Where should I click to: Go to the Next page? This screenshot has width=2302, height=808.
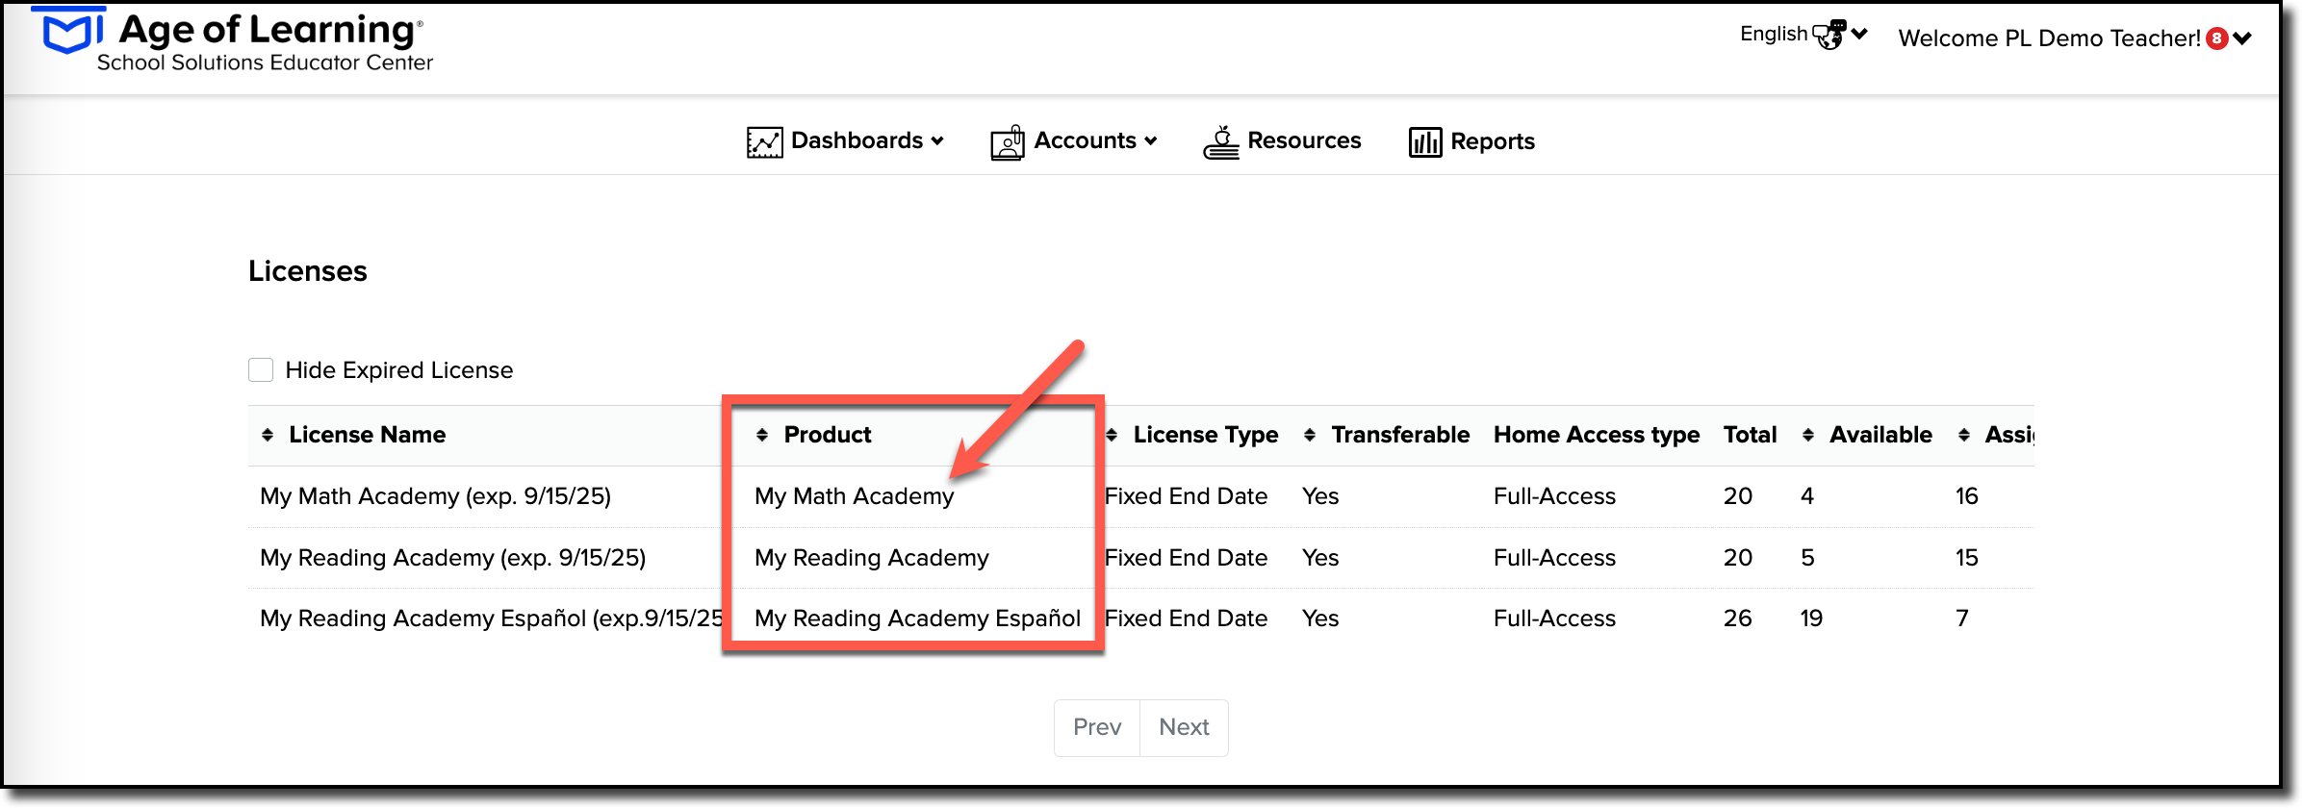point(1184,728)
